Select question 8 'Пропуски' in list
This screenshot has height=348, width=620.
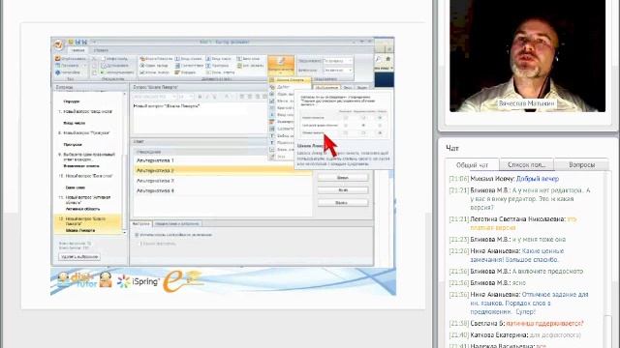[x=88, y=138]
